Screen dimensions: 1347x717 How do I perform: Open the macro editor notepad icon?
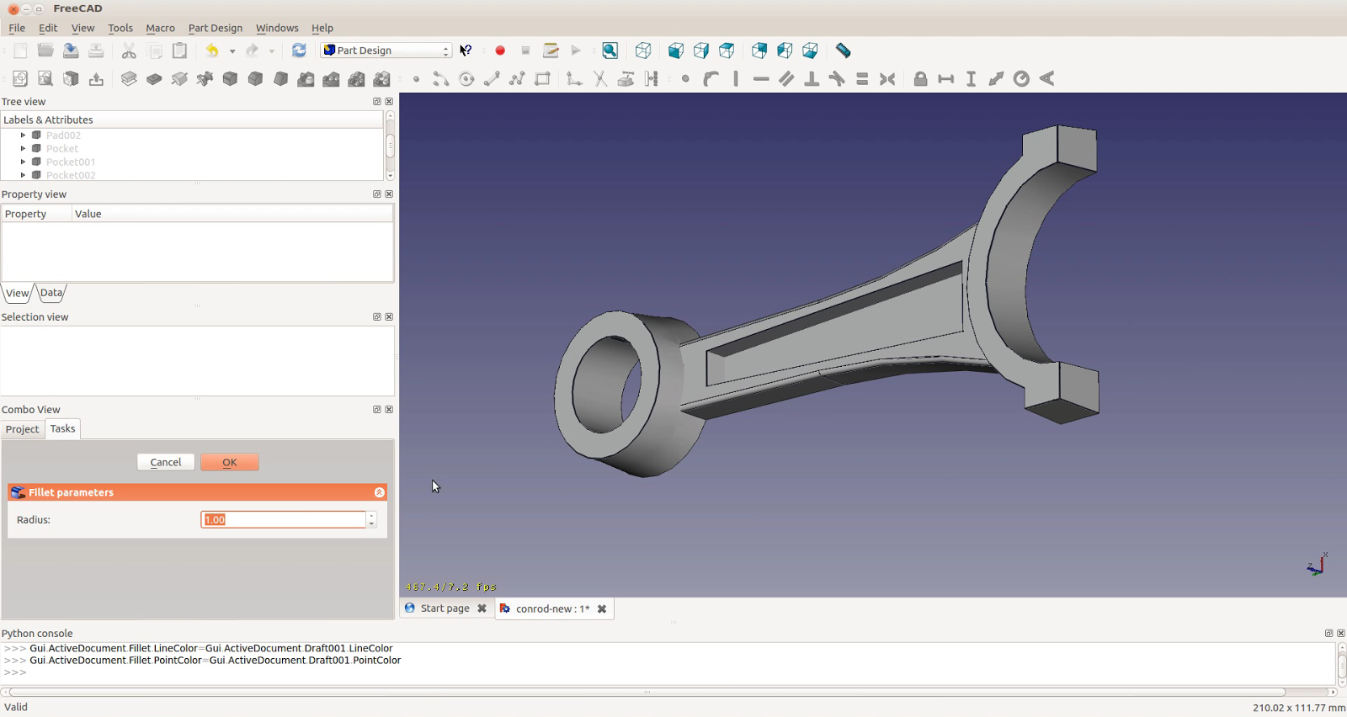coord(551,50)
